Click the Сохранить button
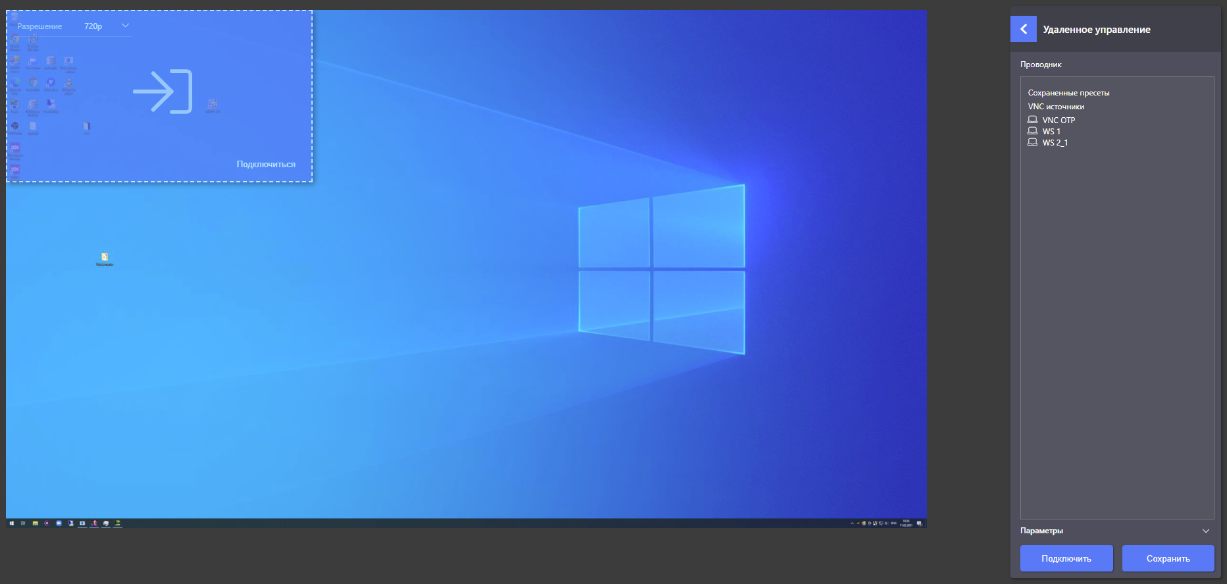The height and width of the screenshot is (584, 1227). tap(1168, 558)
